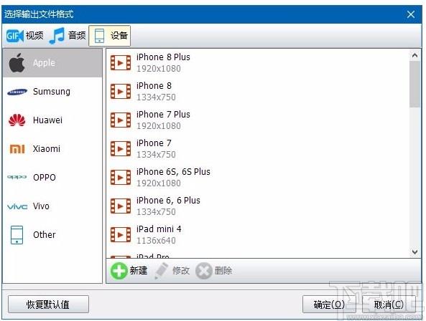
Task: Open the 音频 audio tab
Action: (x=68, y=36)
